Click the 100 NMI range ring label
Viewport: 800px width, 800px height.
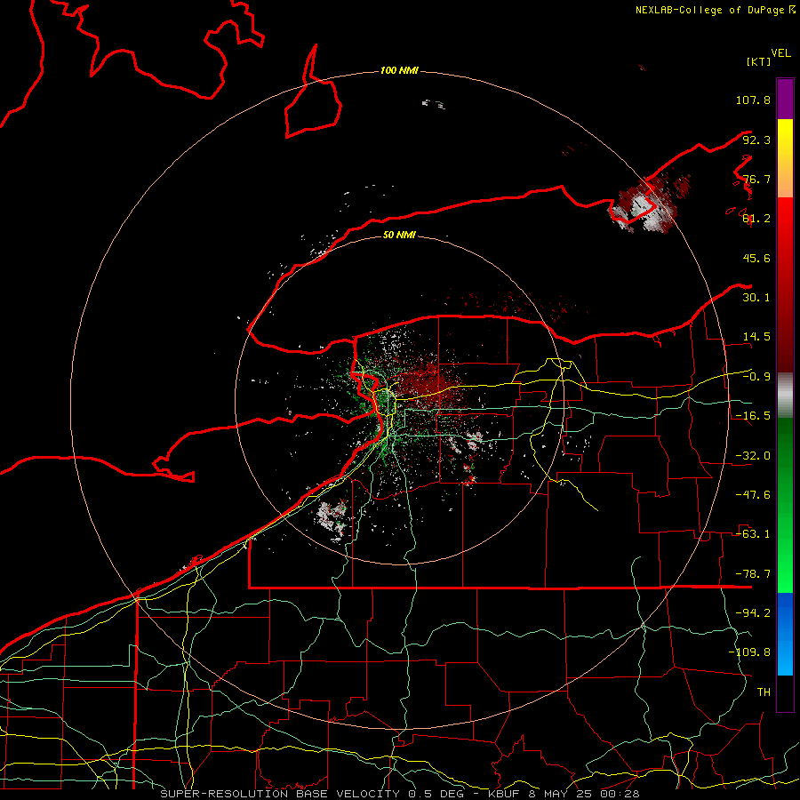[399, 70]
